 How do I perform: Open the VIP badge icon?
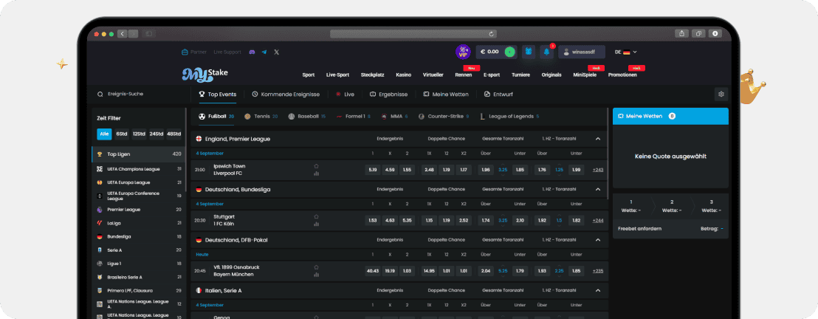(x=463, y=52)
